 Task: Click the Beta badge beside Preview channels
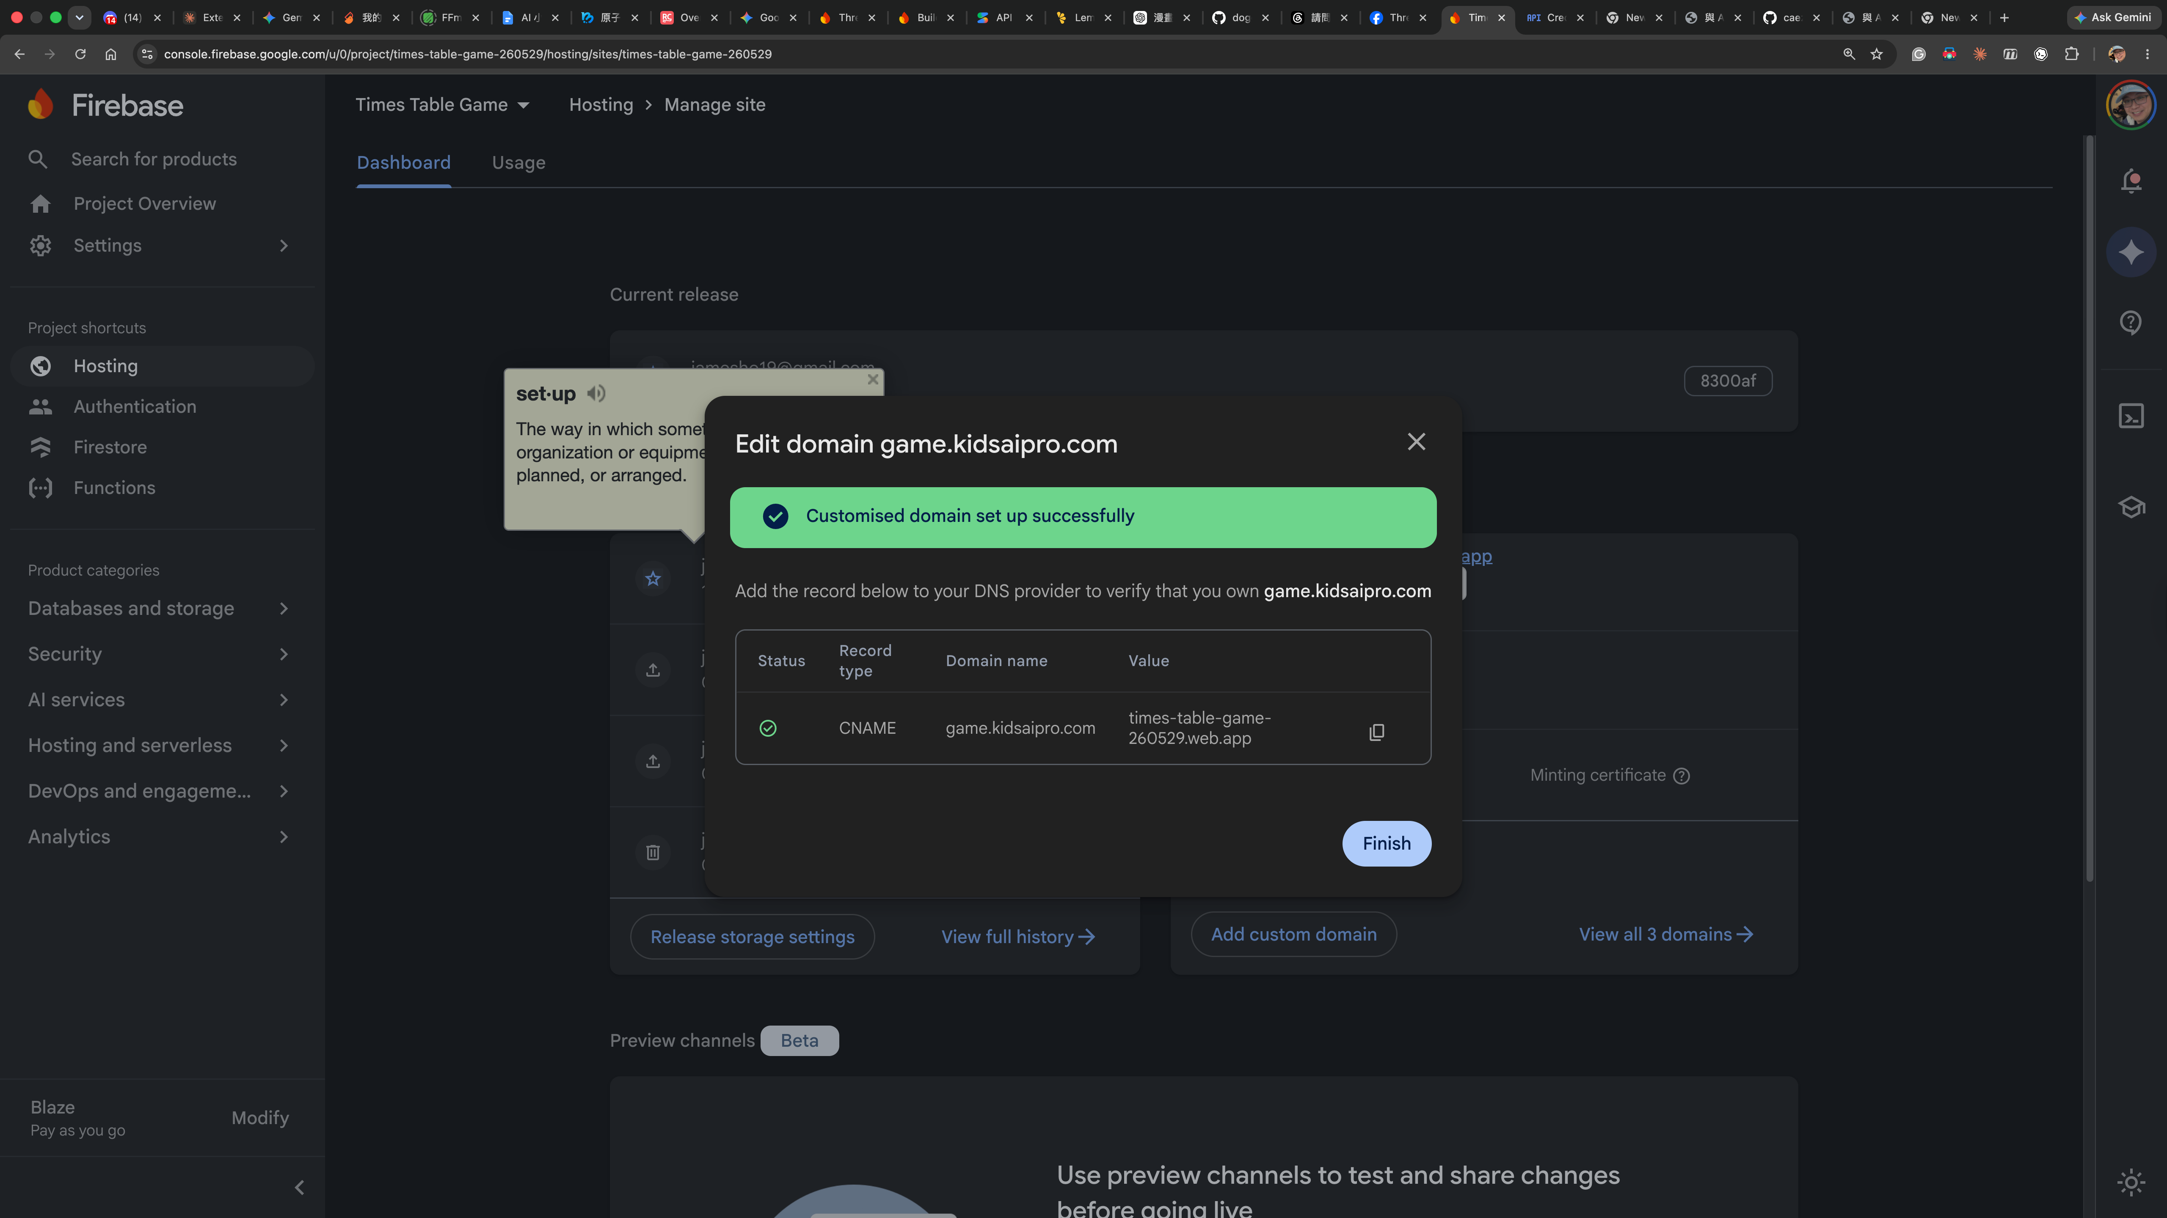pos(799,1041)
